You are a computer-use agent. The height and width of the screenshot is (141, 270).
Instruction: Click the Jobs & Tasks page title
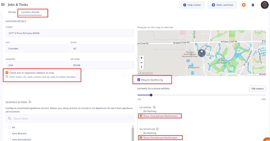click(18, 5)
